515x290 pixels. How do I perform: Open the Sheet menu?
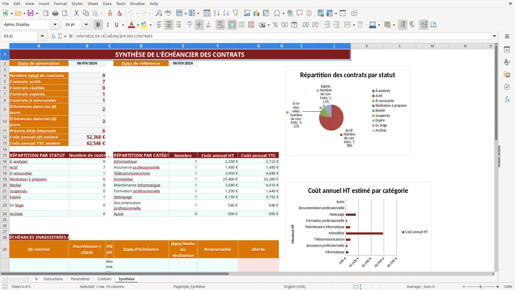(93, 3)
